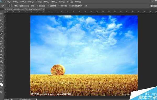Image resolution: width=157 pixels, height=100 pixels.
Task: Toggle Quick Mask mode icon
Action: pos(1,89)
